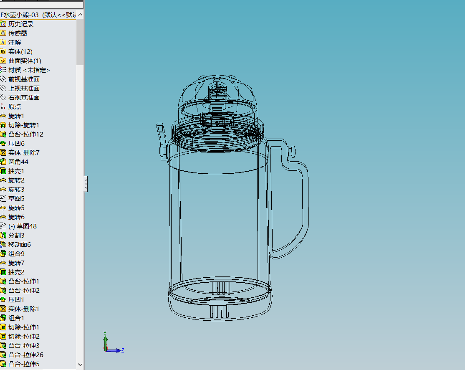This screenshot has height=370, width=465.
Task: Select feature 旋转6 in the tree
Action: tap(16, 217)
